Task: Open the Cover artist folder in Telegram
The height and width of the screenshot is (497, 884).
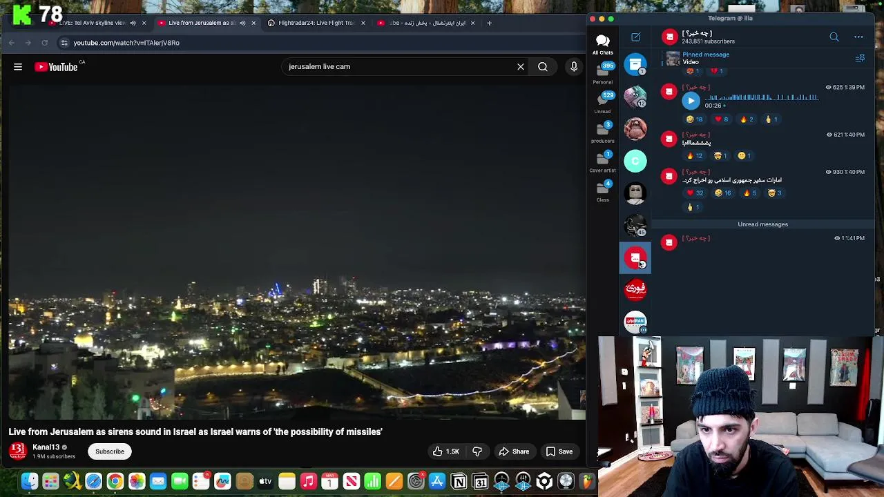Action: coord(602,161)
